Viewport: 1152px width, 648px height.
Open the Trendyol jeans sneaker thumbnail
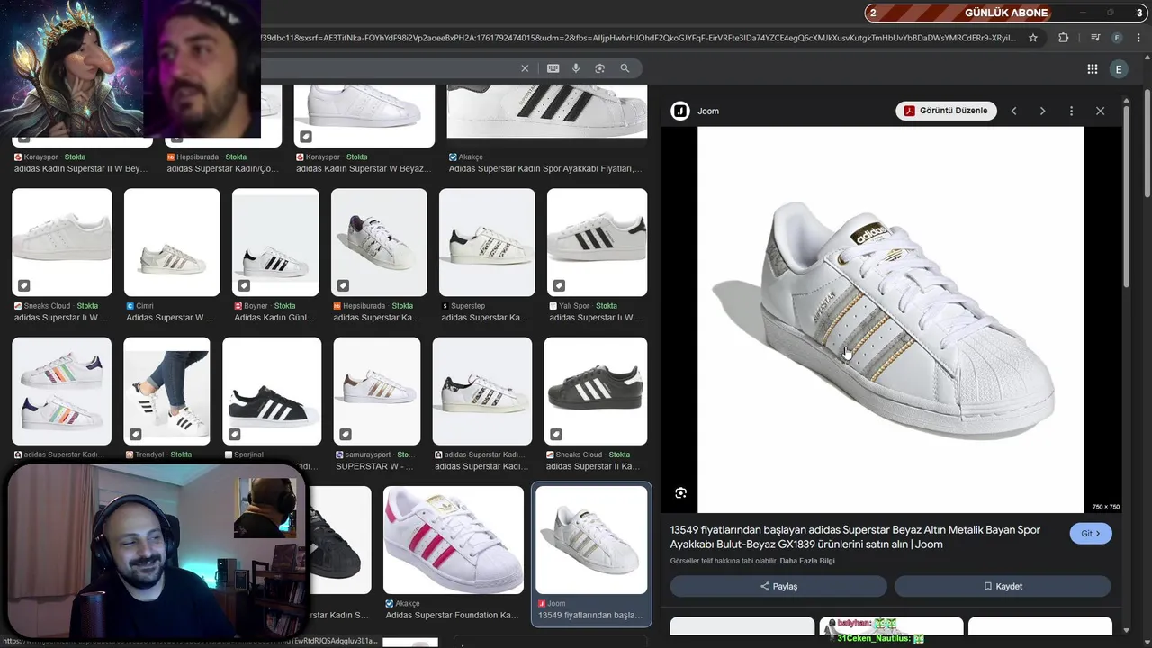pyautogui.click(x=166, y=391)
